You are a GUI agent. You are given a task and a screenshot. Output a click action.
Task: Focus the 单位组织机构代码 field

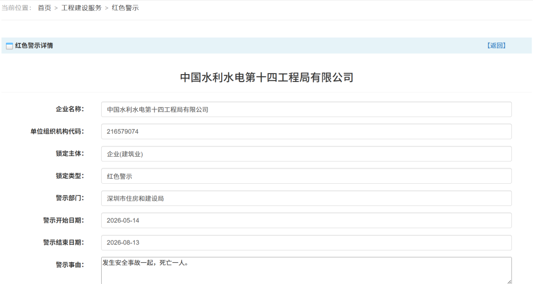pyautogui.click(x=306, y=131)
